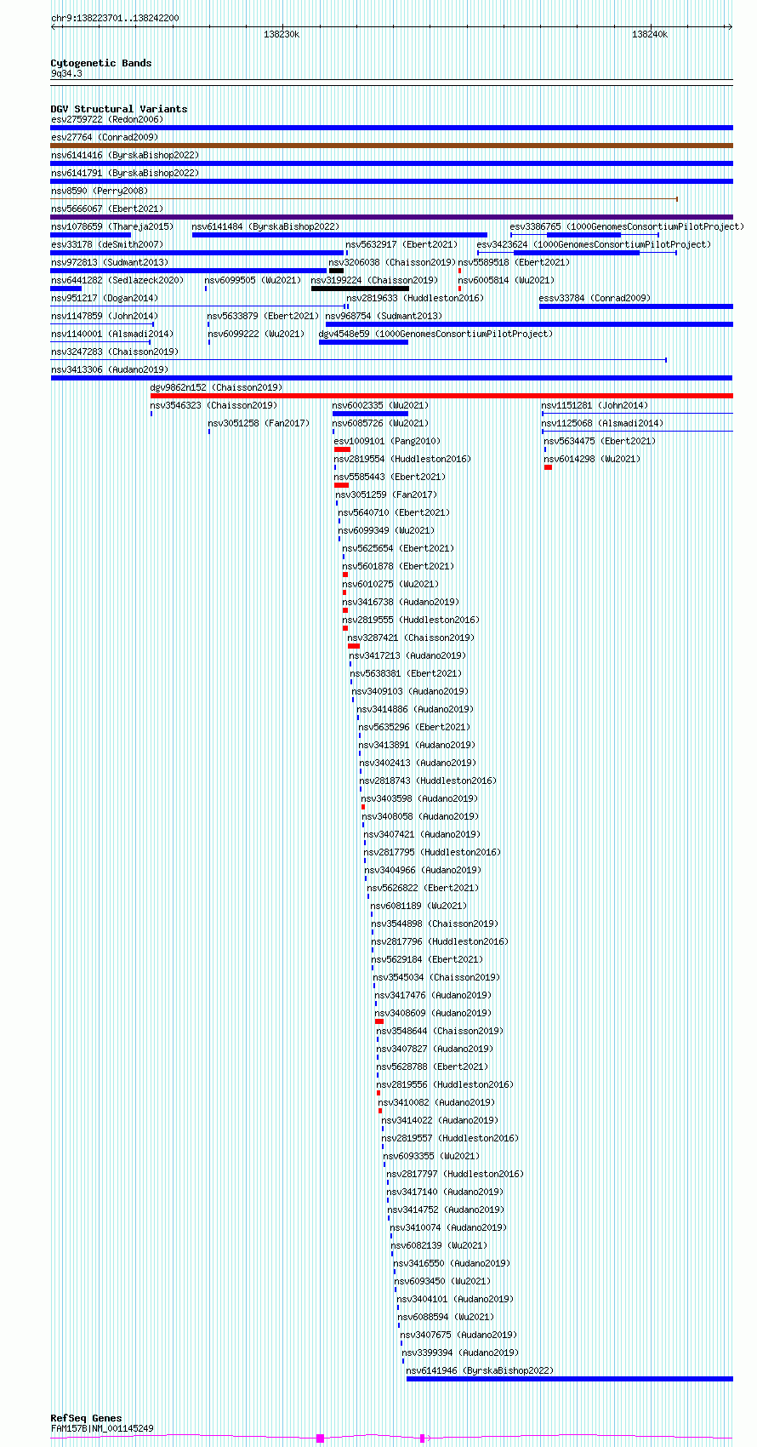Open nsv6005814 (Wu2021) variant
This screenshot has width=757, height=1447.
click(506, 280)
